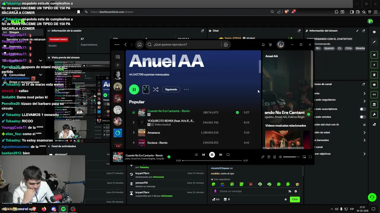This screenshot has height=213, width=380.
Task: Edit stream info pencil icon
Action: (x=357, y=31)
